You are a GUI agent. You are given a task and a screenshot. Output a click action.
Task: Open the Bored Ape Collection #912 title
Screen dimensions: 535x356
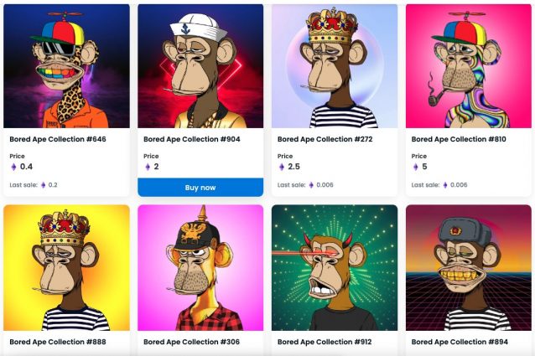325,342
